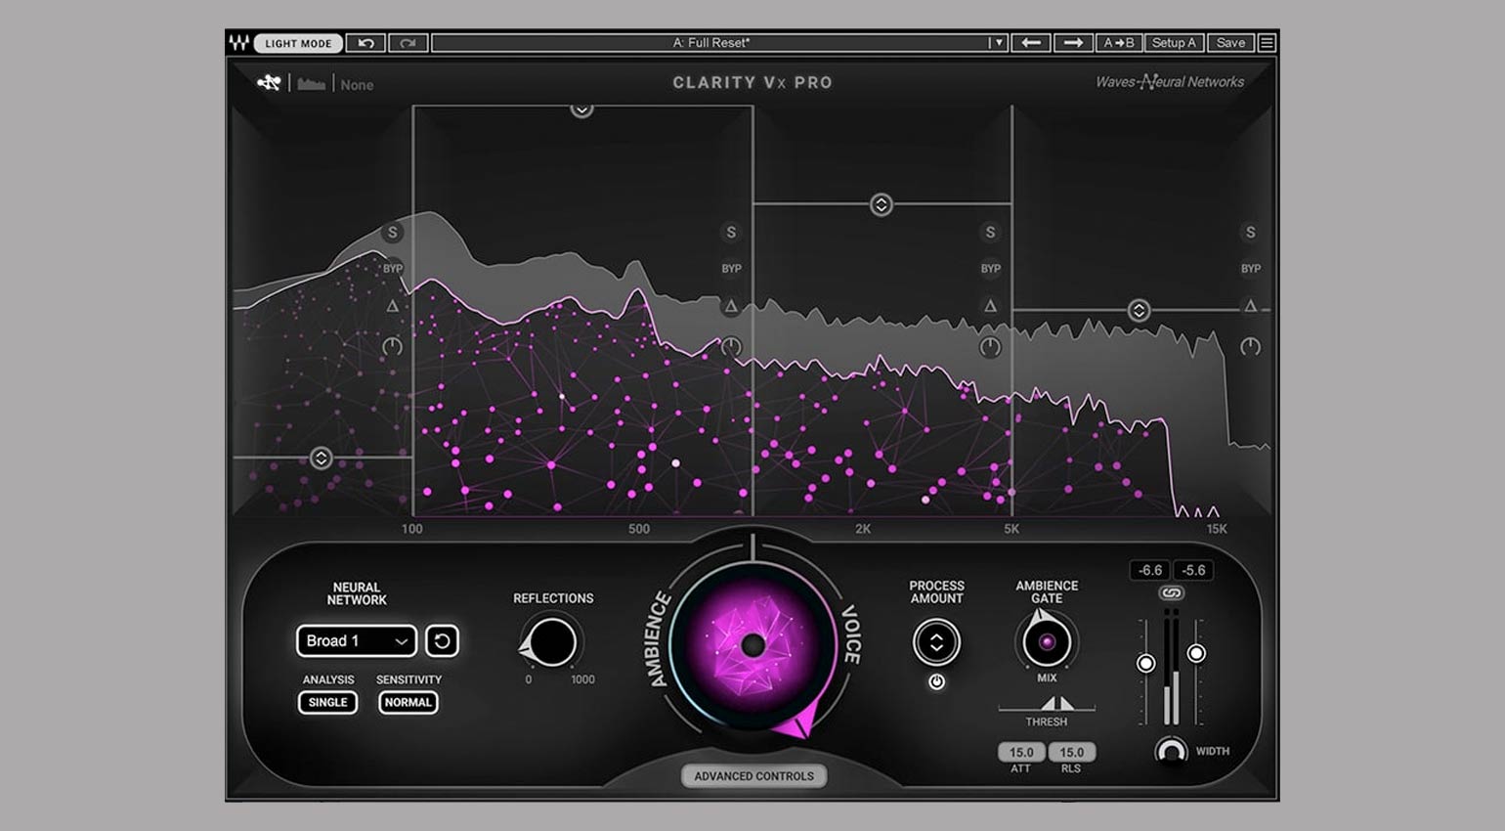Viewport: 1505px width, 831px height.
Task: Click the second band's top handle
Action: pos(581,109)
